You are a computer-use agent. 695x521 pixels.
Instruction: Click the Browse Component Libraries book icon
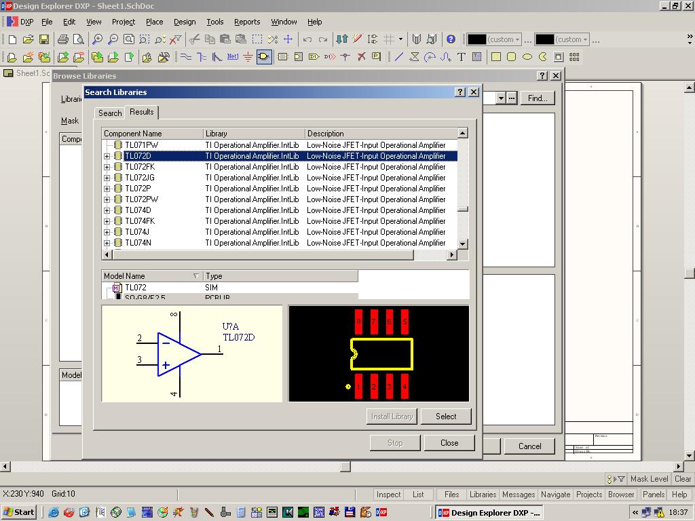[416, 39]
